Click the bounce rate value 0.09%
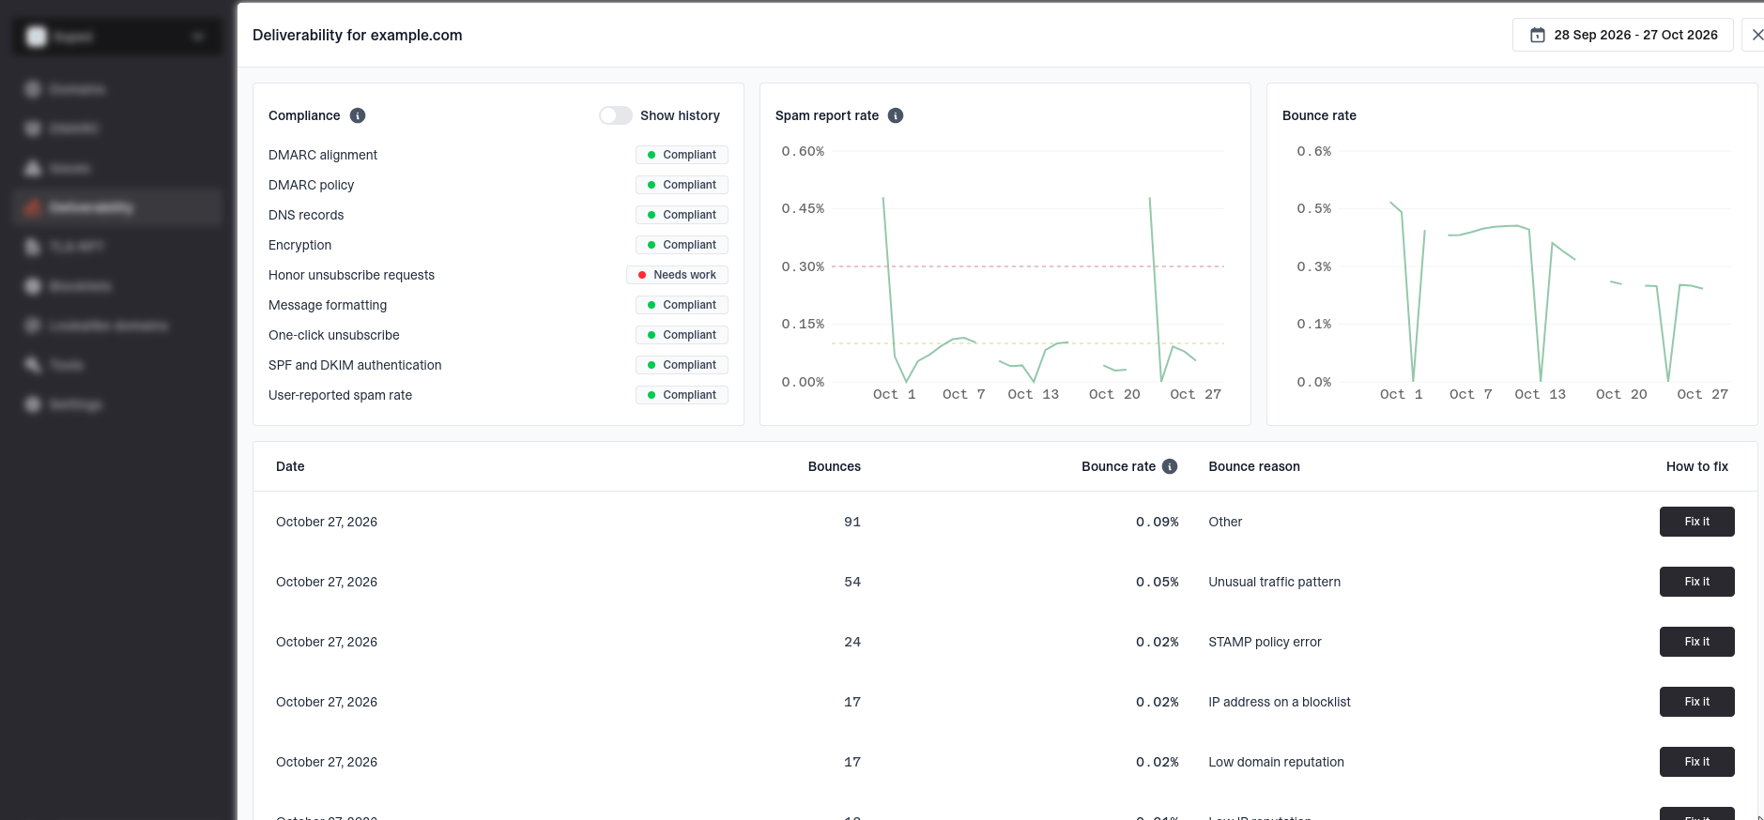Viewport: 1764px width, 820px height. tap(1157, 522)
